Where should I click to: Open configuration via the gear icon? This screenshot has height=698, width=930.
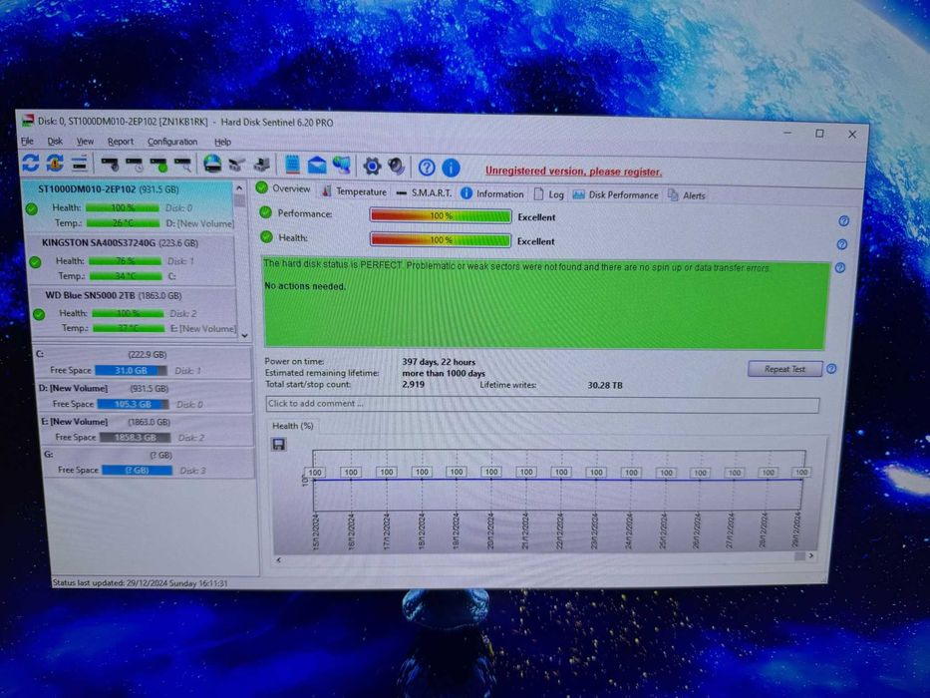(x=372, y=166)
